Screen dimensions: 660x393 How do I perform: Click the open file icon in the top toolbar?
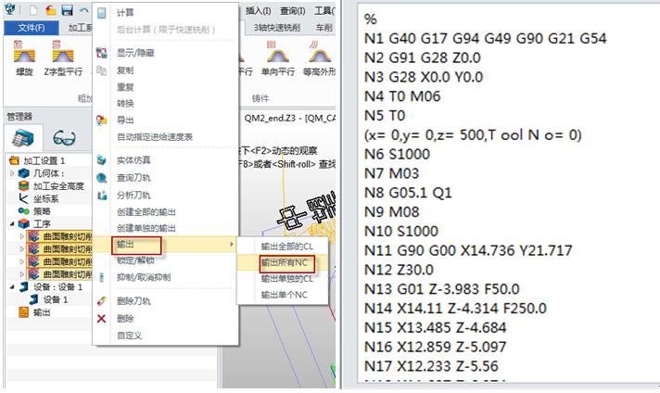[x=50, y=10]
